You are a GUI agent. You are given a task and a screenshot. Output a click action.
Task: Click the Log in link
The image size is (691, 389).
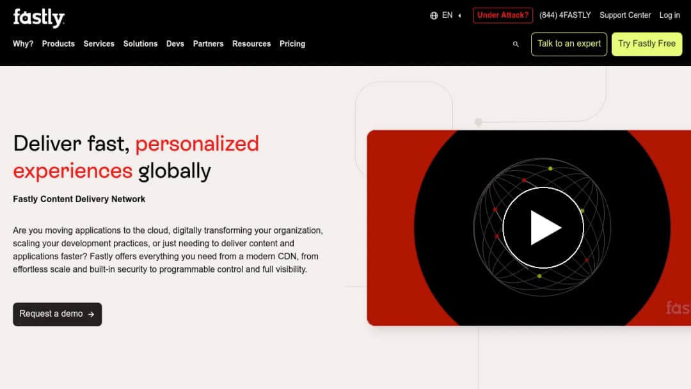[669, 15]
